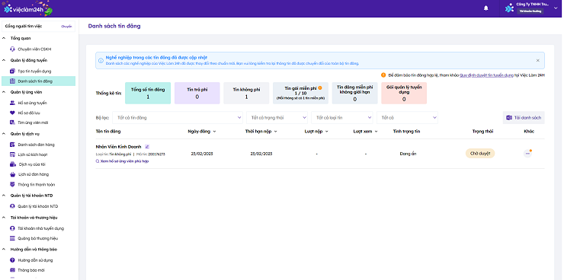Open the Tất cả trạng thái dropdown
The width and height of the screenshot is (564, 280).
277,117
